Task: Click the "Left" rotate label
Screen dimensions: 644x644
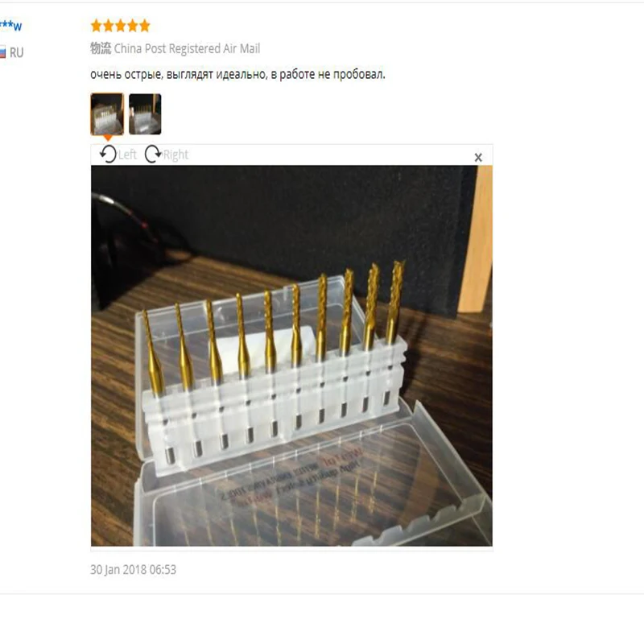Action: (x=127, y=155)
